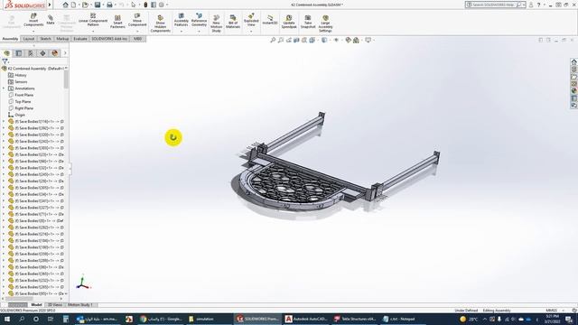Click the feature tree vertical scrollbar
Image resolution: width=578 pixels, height=325 pixels.
pos(66,79)
